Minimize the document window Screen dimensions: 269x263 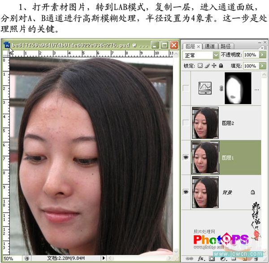[x=155, y=45]
